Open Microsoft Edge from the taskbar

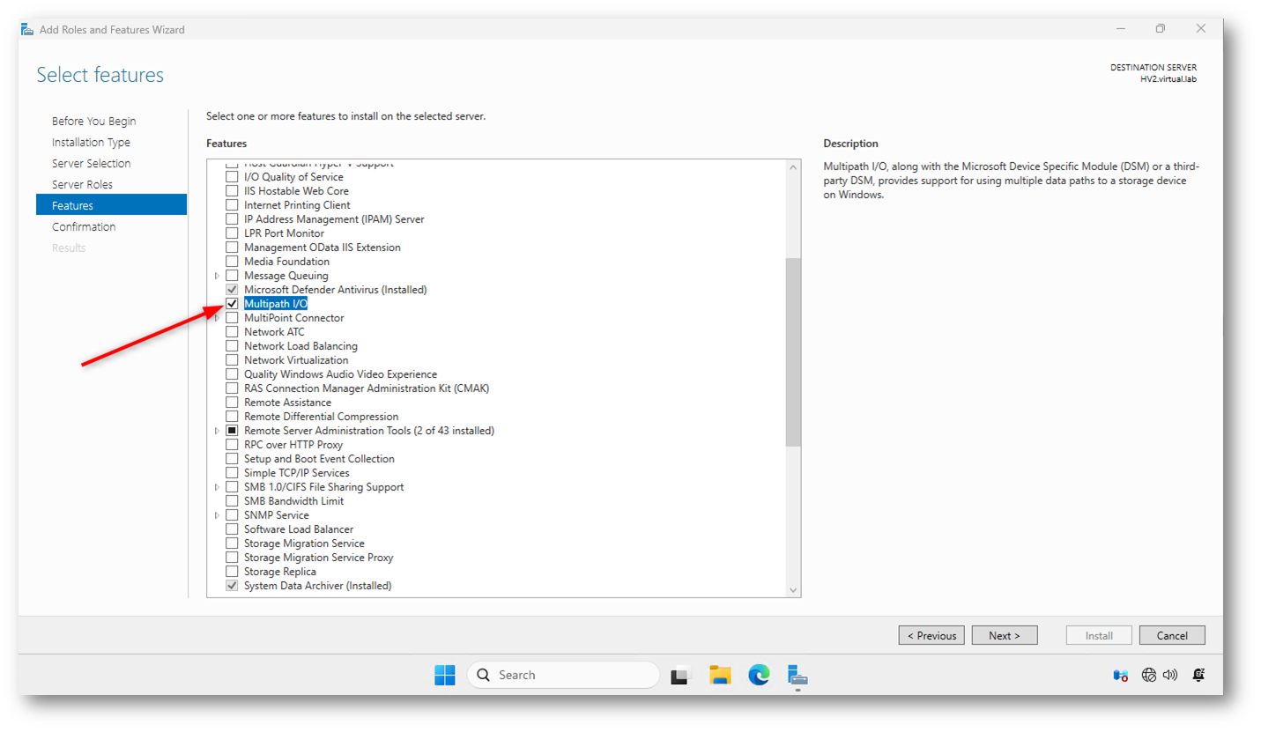[759, 675]
